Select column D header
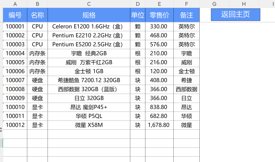 tap(138, 4)
